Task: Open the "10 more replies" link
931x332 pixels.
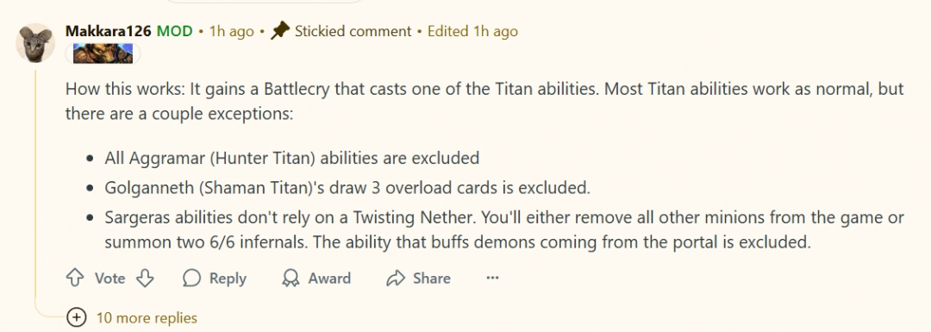Action: point(147,317)
